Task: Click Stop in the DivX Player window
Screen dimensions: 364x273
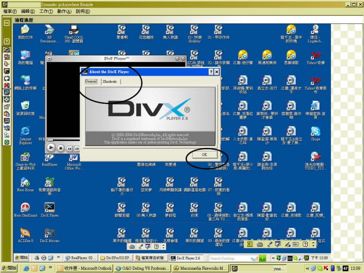Action: [61, 148]
